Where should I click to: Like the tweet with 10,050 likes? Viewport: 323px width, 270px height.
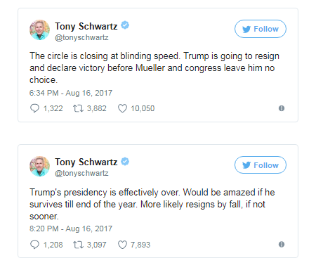point(122,108)
